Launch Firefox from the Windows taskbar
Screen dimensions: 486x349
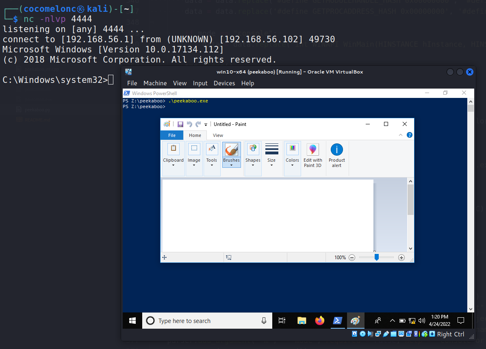[319, 321]
